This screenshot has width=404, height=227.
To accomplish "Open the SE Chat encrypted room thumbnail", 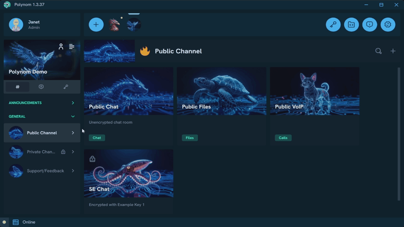I will point(128,173).
